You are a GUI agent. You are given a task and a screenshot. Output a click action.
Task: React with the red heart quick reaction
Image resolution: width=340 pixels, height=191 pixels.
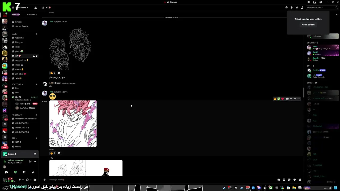(282, 99)
